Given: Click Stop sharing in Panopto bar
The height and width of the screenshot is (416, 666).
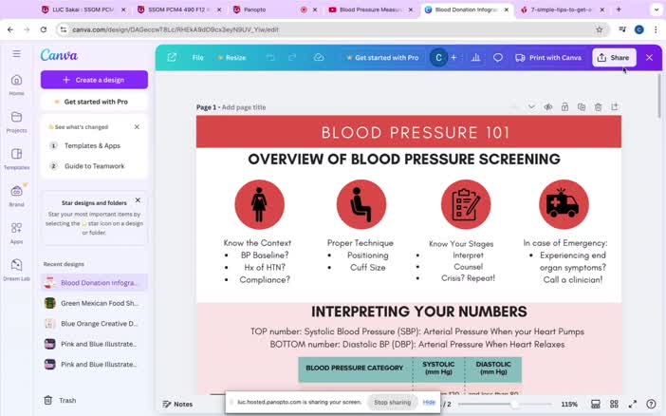Looking at the screenshot, I should pyautogui.click(x=392, y=402).
